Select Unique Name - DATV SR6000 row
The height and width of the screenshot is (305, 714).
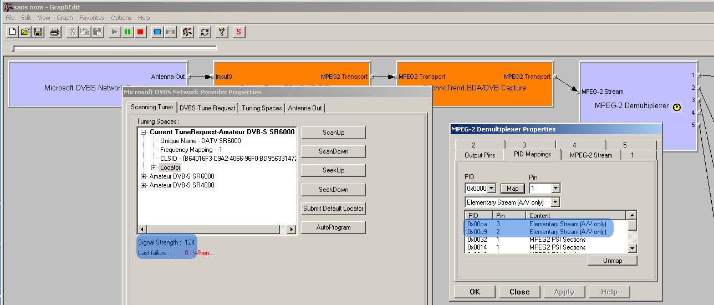pos(200,141)
